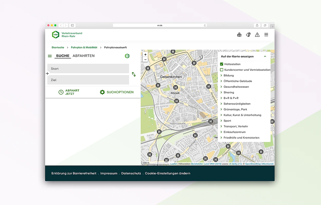Zoom in on the map

pos(145,55)
